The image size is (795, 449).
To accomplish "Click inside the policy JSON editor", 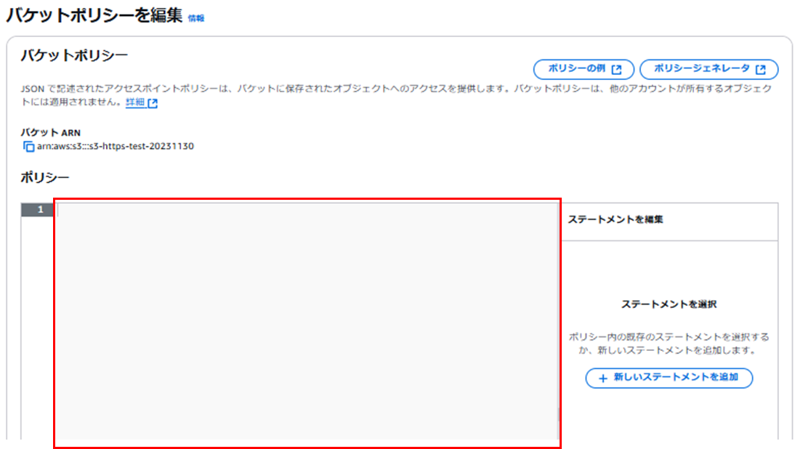I will click(x=307, y=322).
